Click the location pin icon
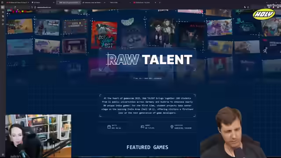This screenshot has height=158, width=281. click(x=172, y=127)
